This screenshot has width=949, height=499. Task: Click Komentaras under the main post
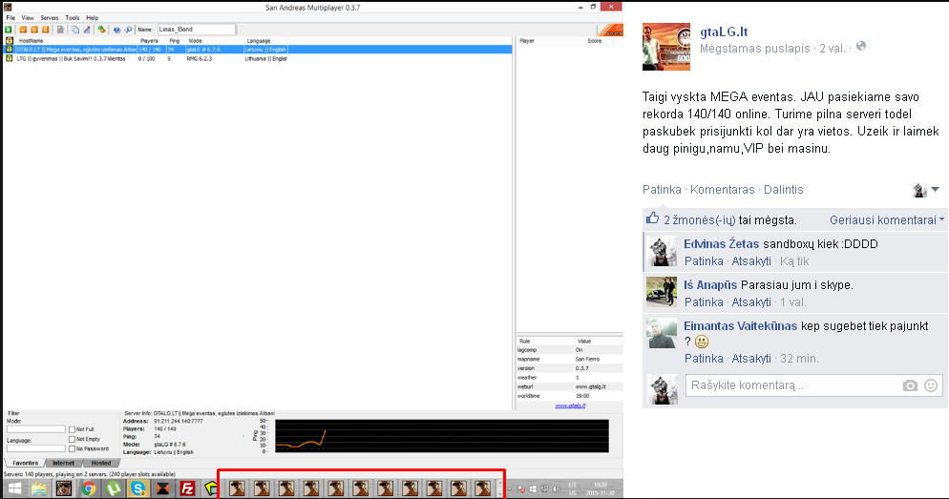click(723, 190)
